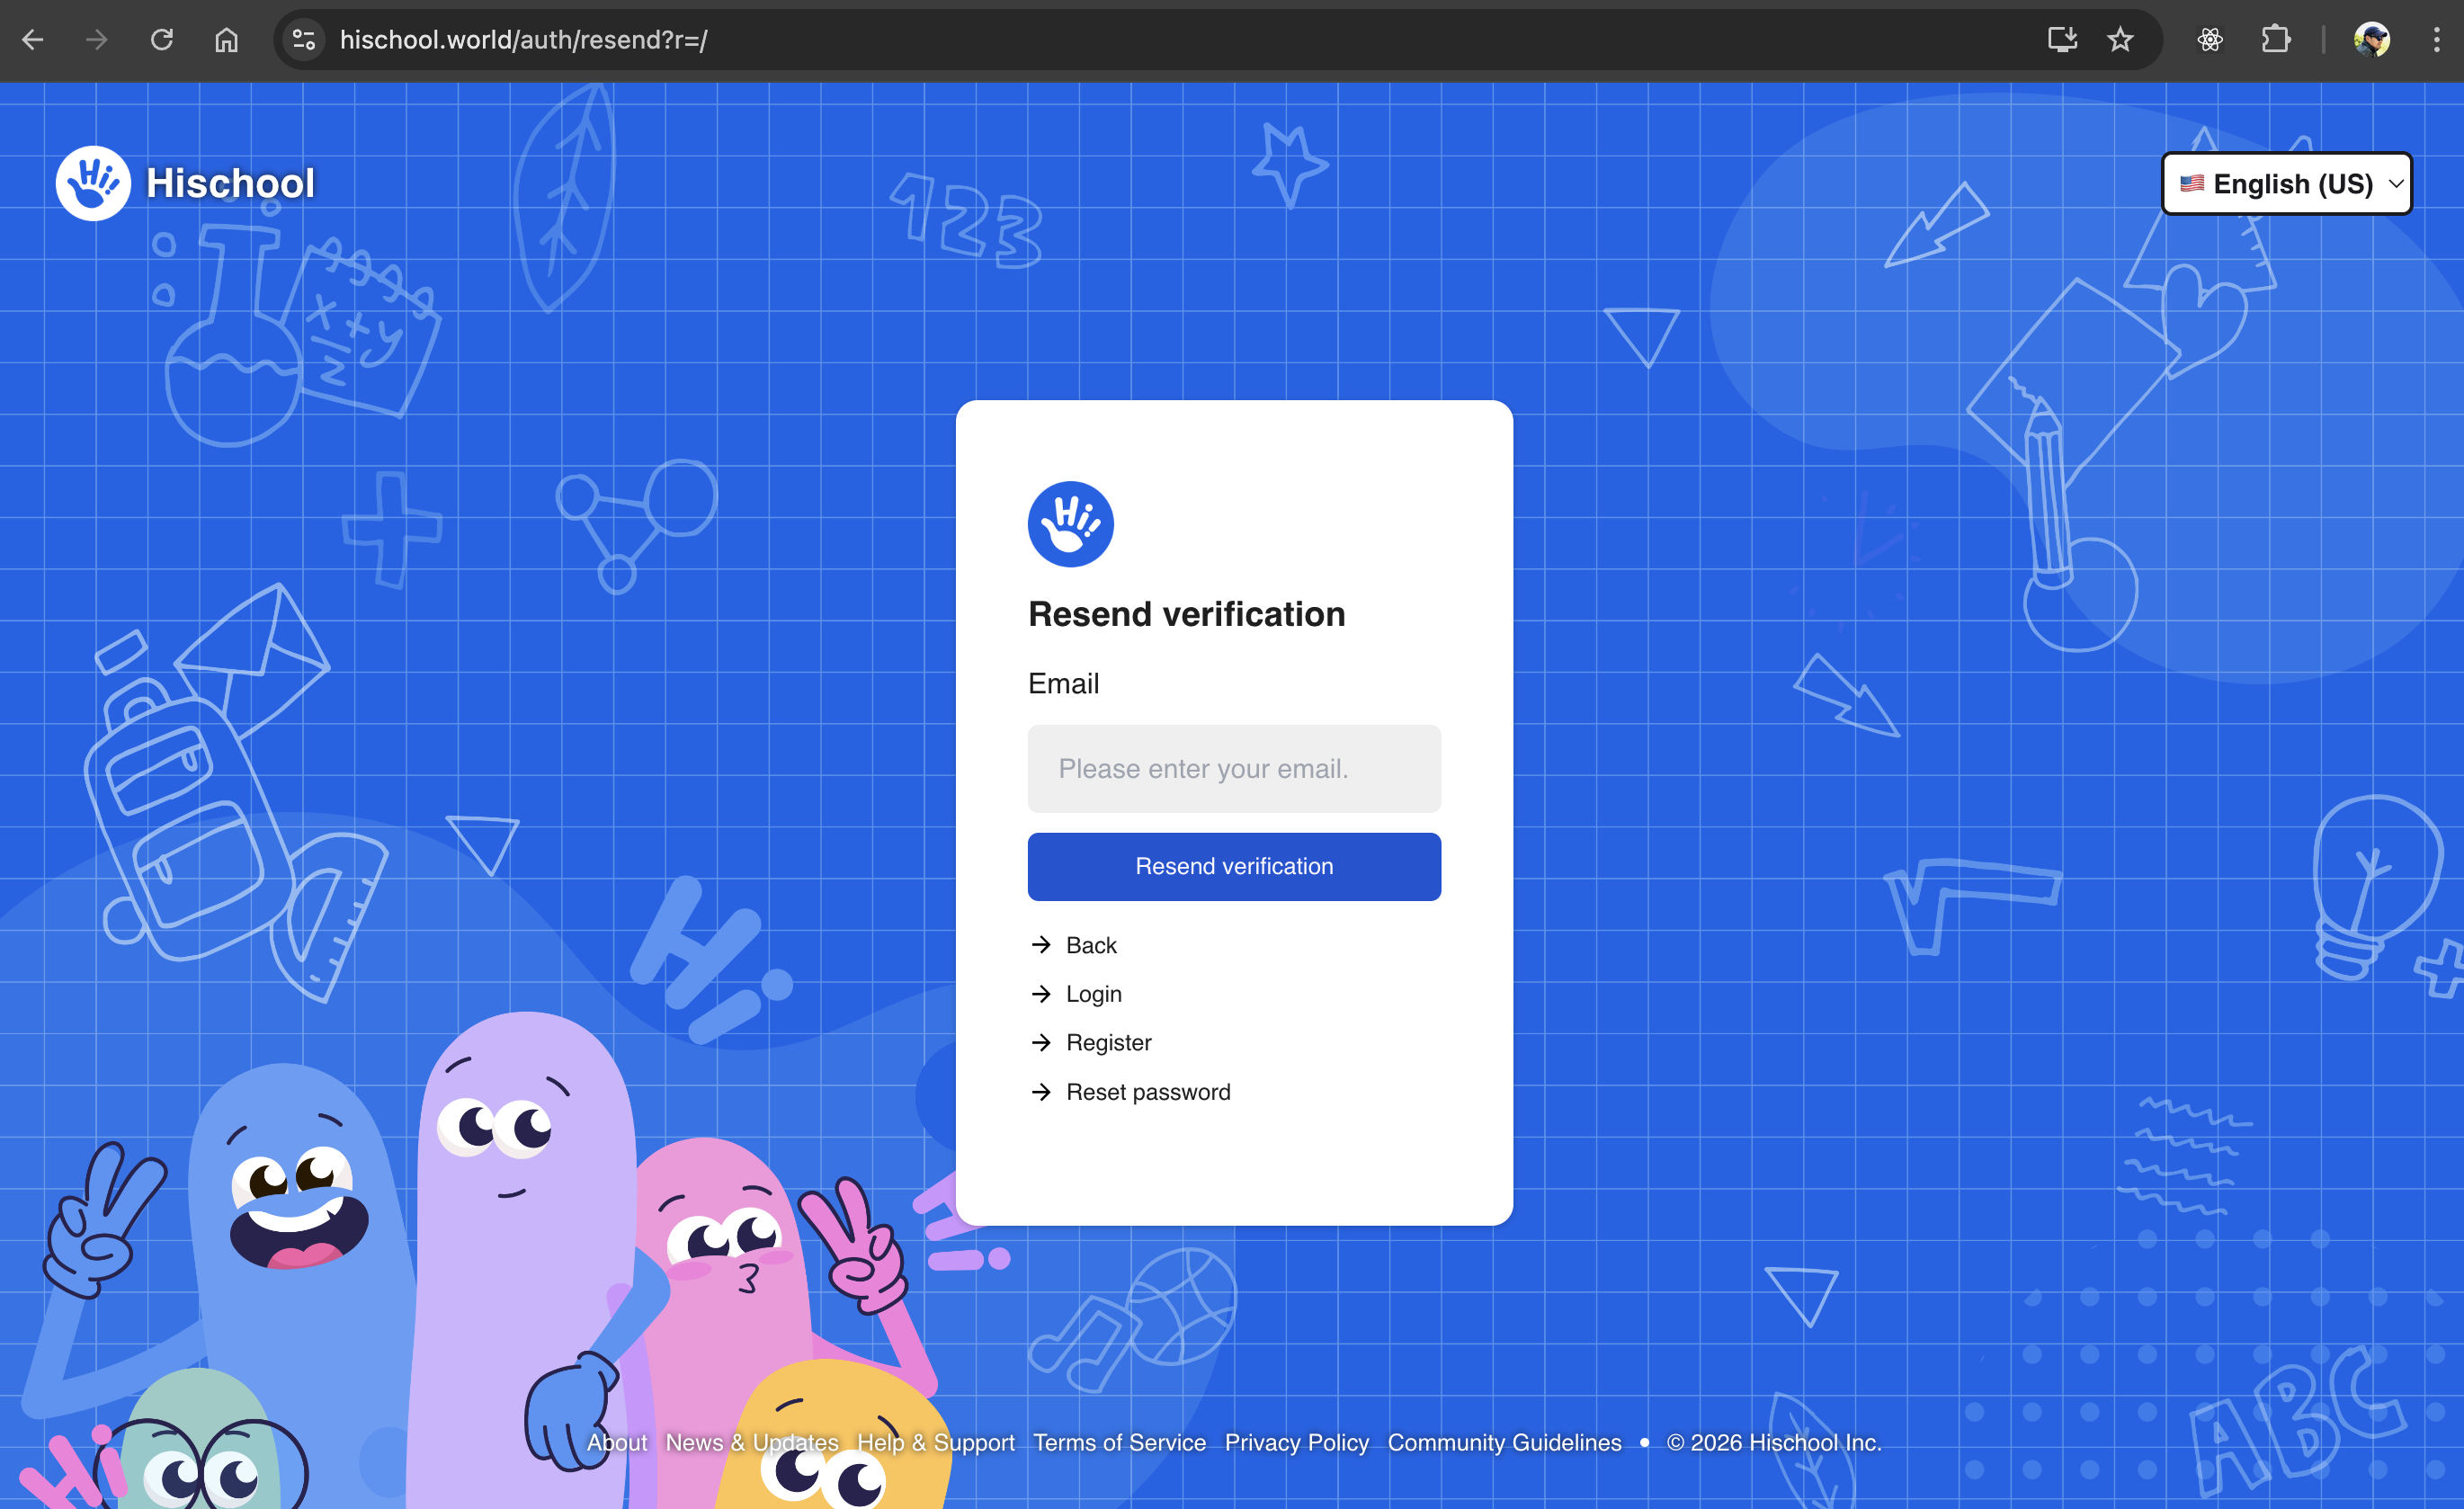Click the forward navigation arrow

click(96, 40)
